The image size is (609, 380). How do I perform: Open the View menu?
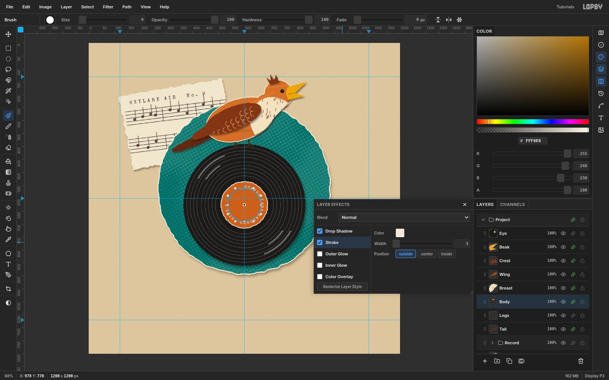[x=145, y=7]
